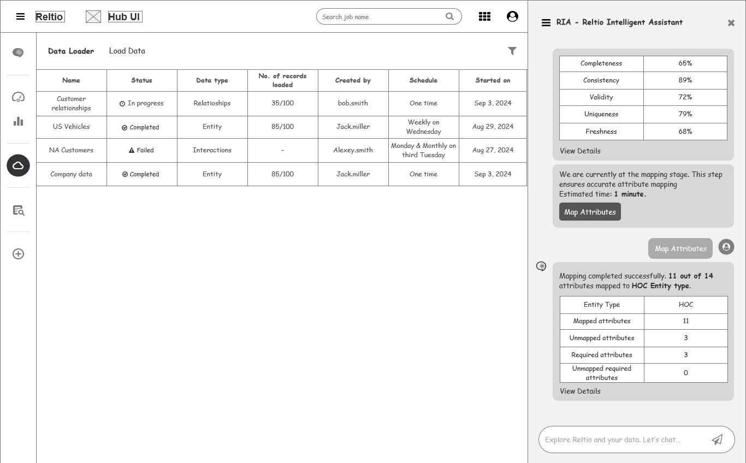This screenshot has width=746, height=463.
Task: Switch to the Load Data tab
Action: pos(127,51)
